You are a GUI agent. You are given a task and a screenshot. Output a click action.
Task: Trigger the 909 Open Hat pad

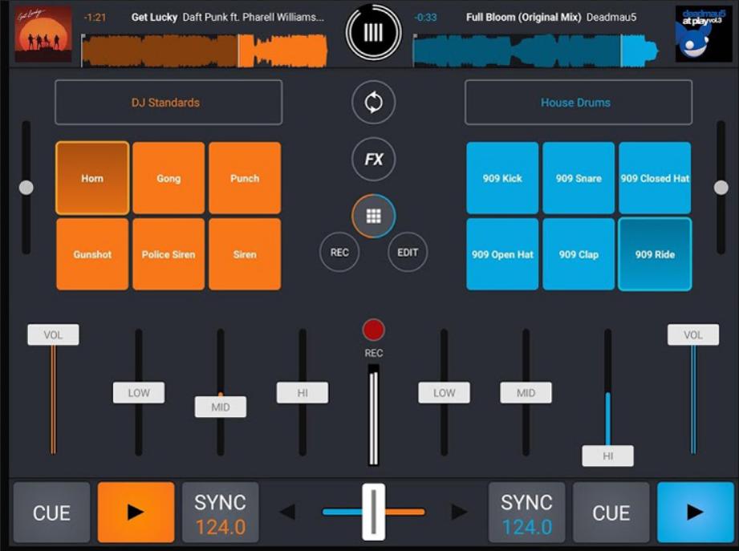tap(502, 254)
